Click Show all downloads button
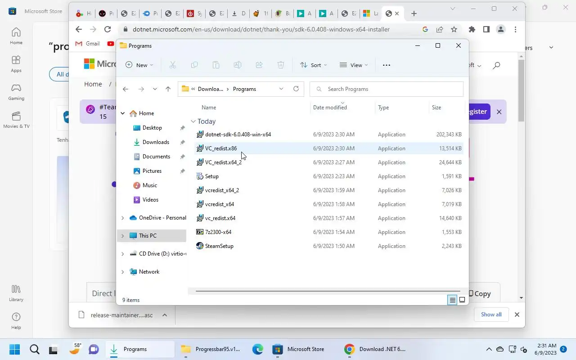Viewport: 576px width, 360px height. [491, 315]
